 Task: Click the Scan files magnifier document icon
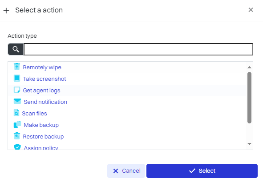click(x=16, y=113)
